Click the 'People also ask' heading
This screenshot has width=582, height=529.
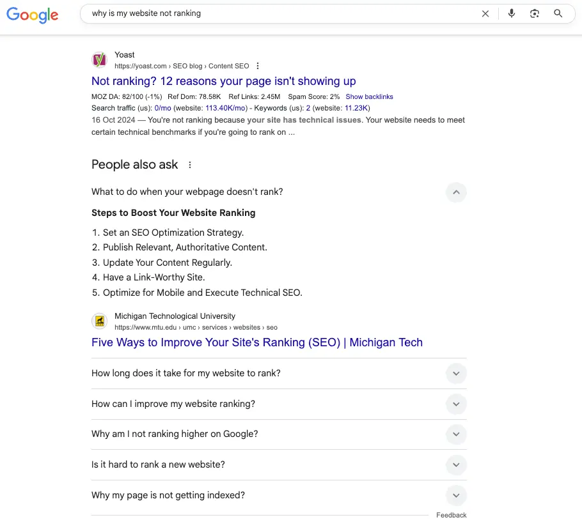pyautogui.click(x=135, y=165)
